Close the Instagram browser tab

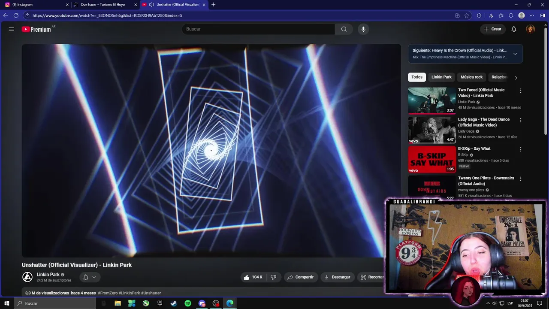(67, 5)
